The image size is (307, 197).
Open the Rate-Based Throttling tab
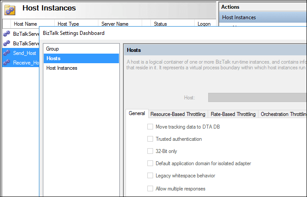click(233, 114)
